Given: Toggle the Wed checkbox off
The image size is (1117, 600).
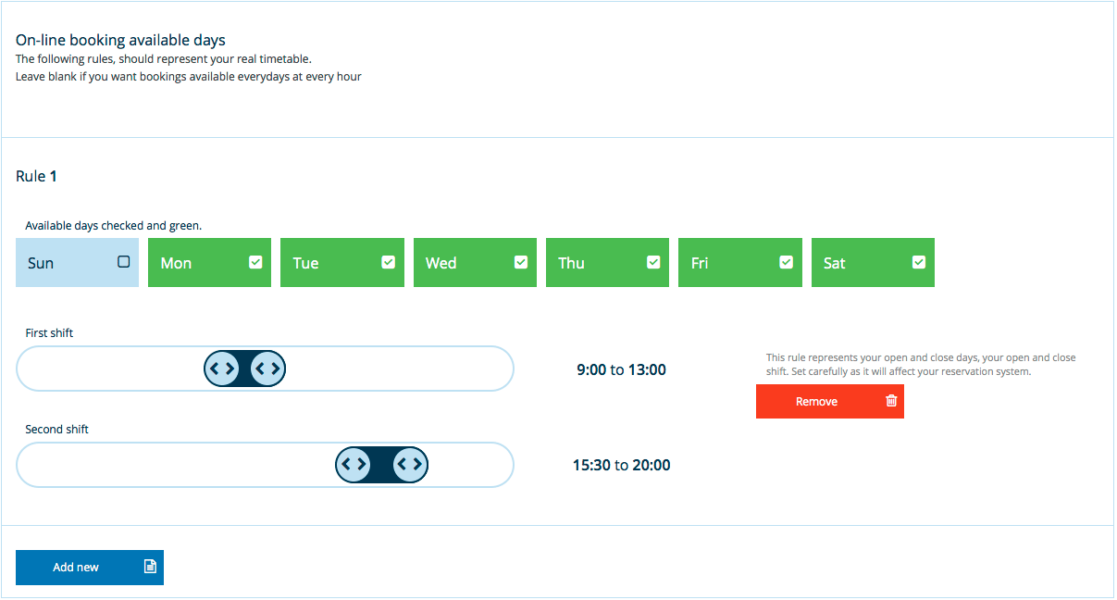Looking at the screenshot, I should (521, 262).
